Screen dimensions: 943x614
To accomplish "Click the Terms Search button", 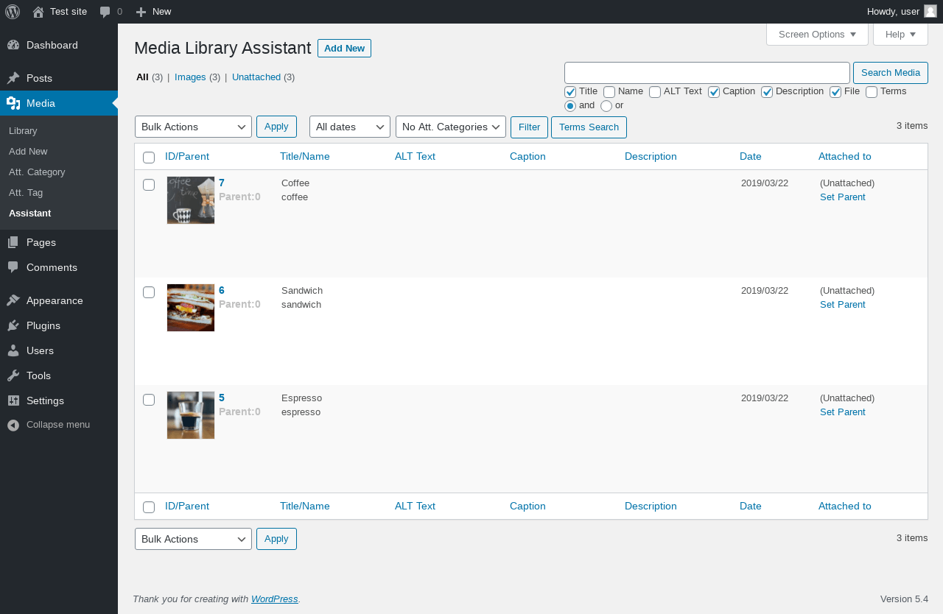I will [x=589, y=127].
